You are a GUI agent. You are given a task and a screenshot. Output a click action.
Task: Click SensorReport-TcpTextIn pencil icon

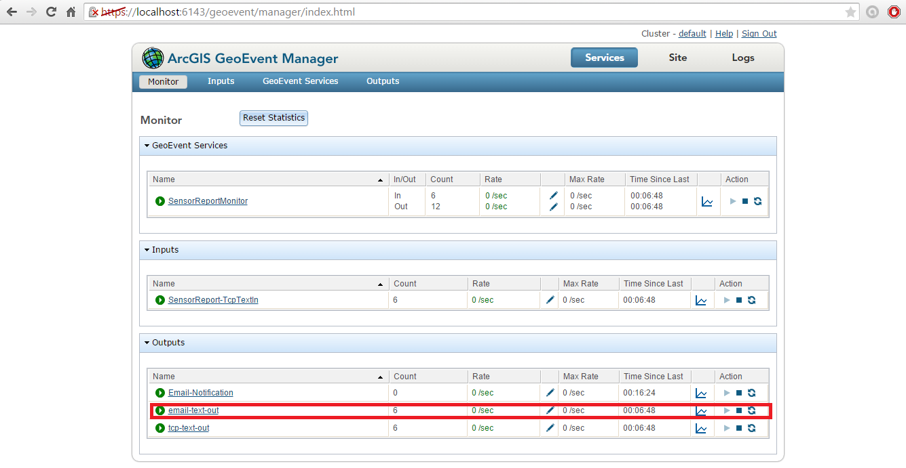coord(550,300)
